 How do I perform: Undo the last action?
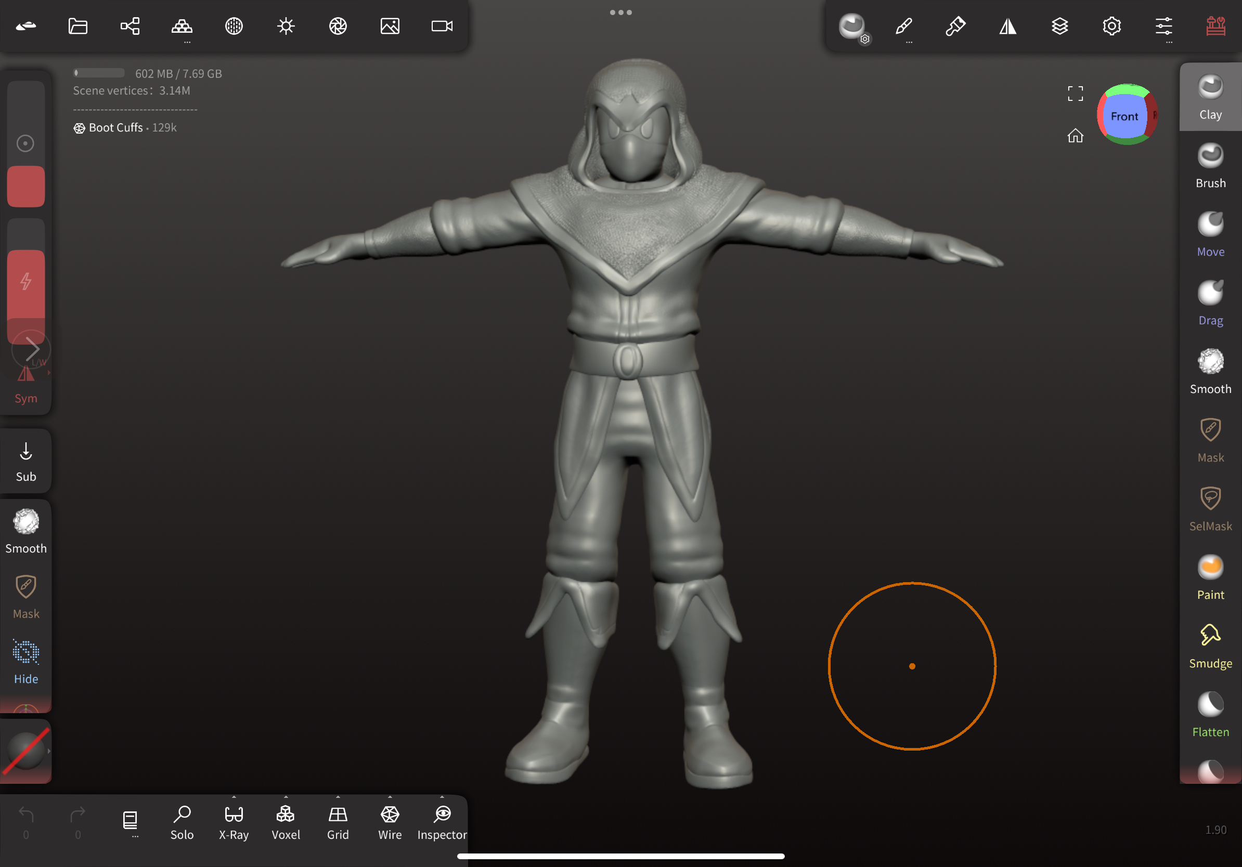point(26,822)
